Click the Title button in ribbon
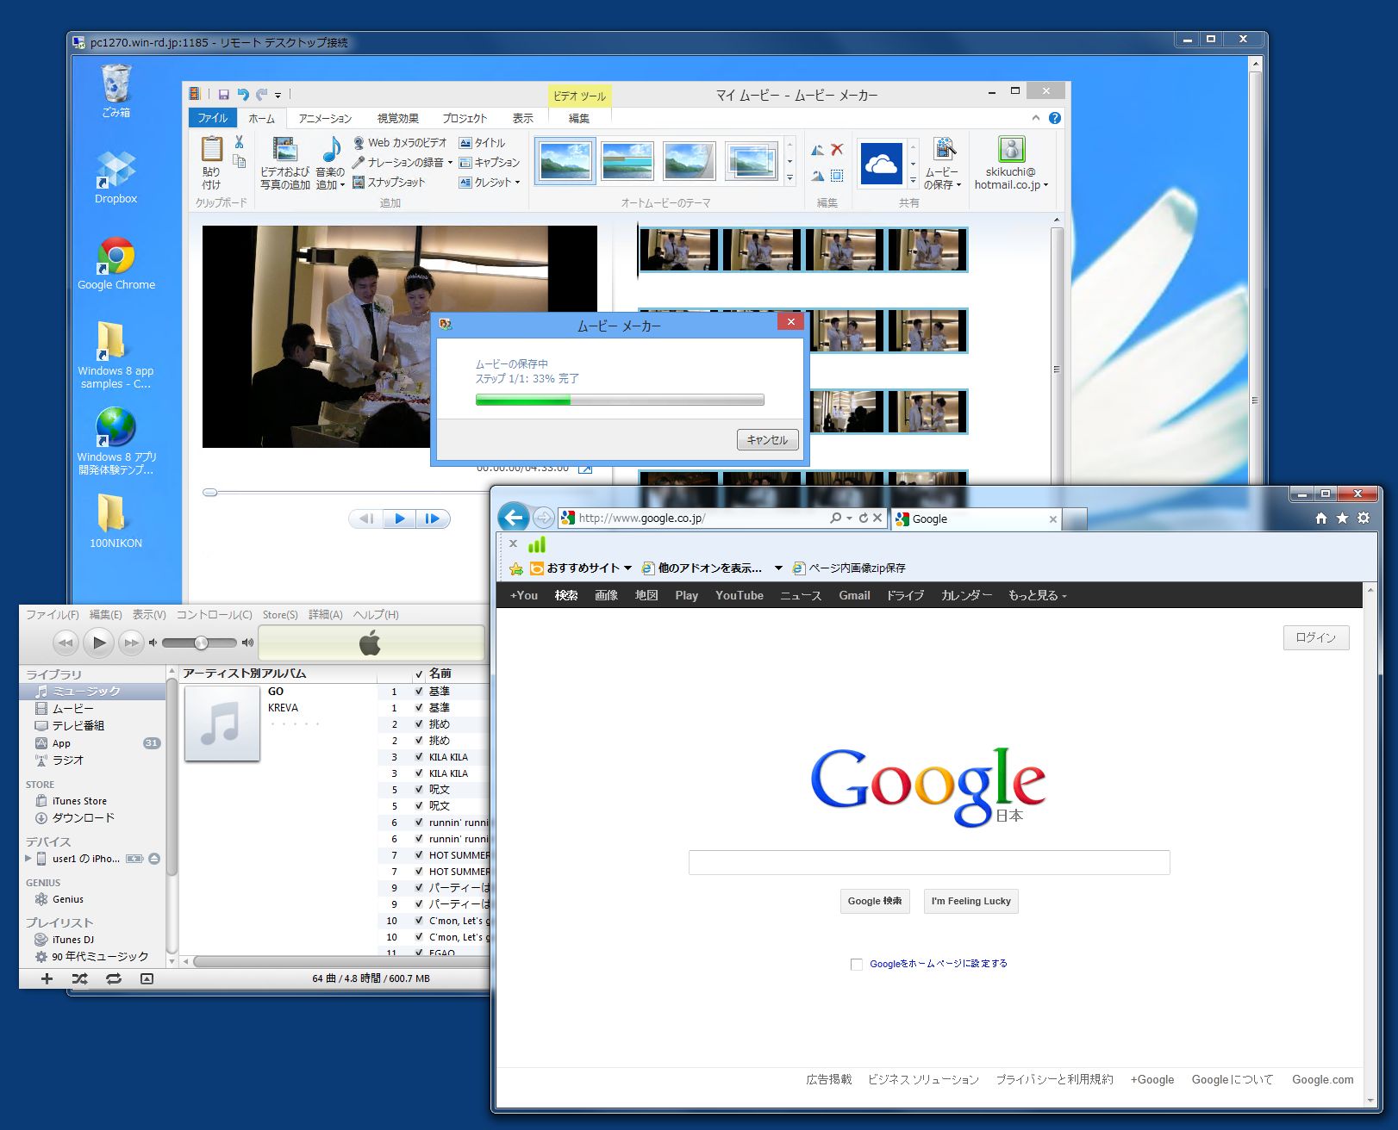1398x1130 pixels. pyautogui.click(x=483, y=143)
